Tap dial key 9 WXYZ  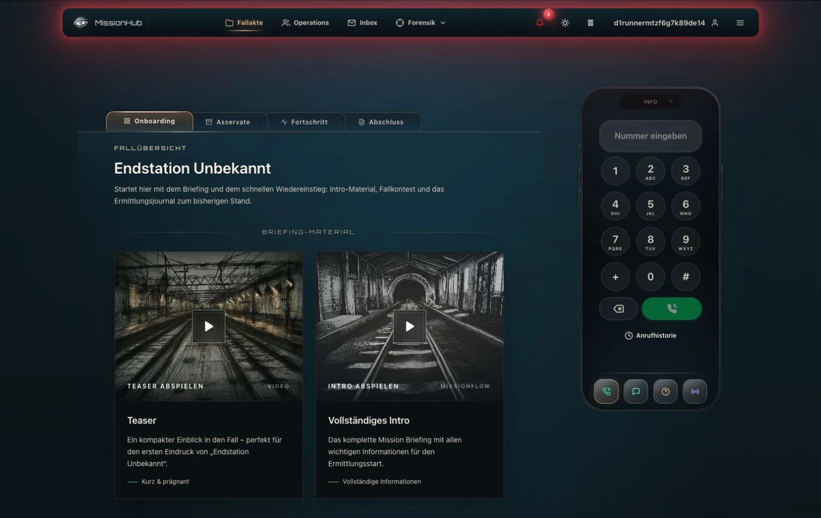click(686, 242)
